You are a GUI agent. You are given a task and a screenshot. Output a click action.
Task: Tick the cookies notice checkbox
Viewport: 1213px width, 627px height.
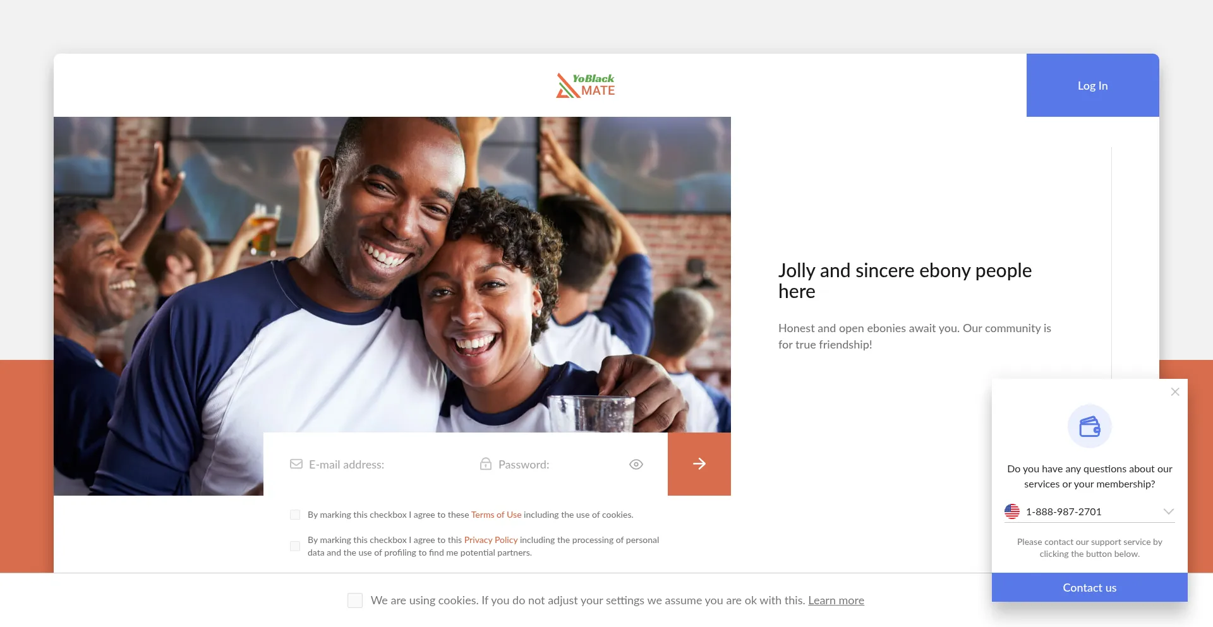(x=355, y=600)
